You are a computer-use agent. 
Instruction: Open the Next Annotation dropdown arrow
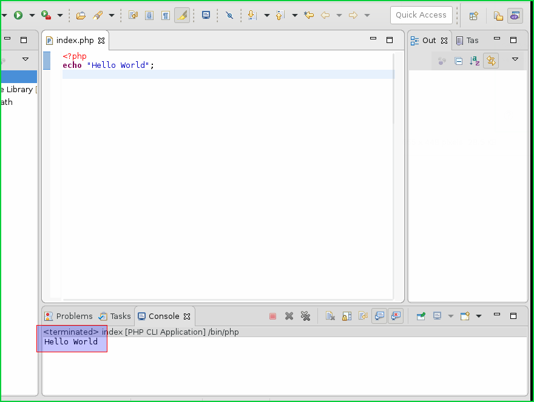tap(267, 15)
